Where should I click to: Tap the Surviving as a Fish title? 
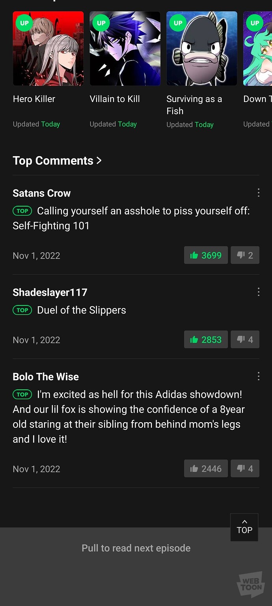[194, 105]
